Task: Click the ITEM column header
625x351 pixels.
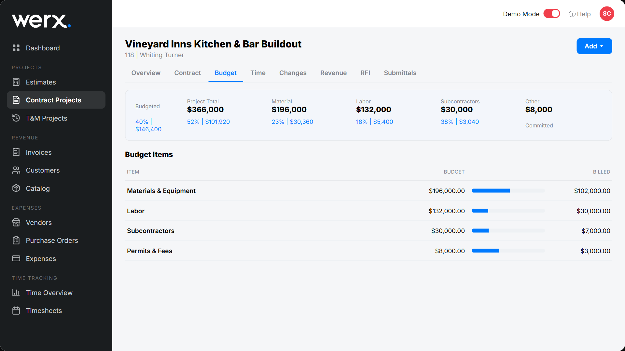Action: click(133, 172)
